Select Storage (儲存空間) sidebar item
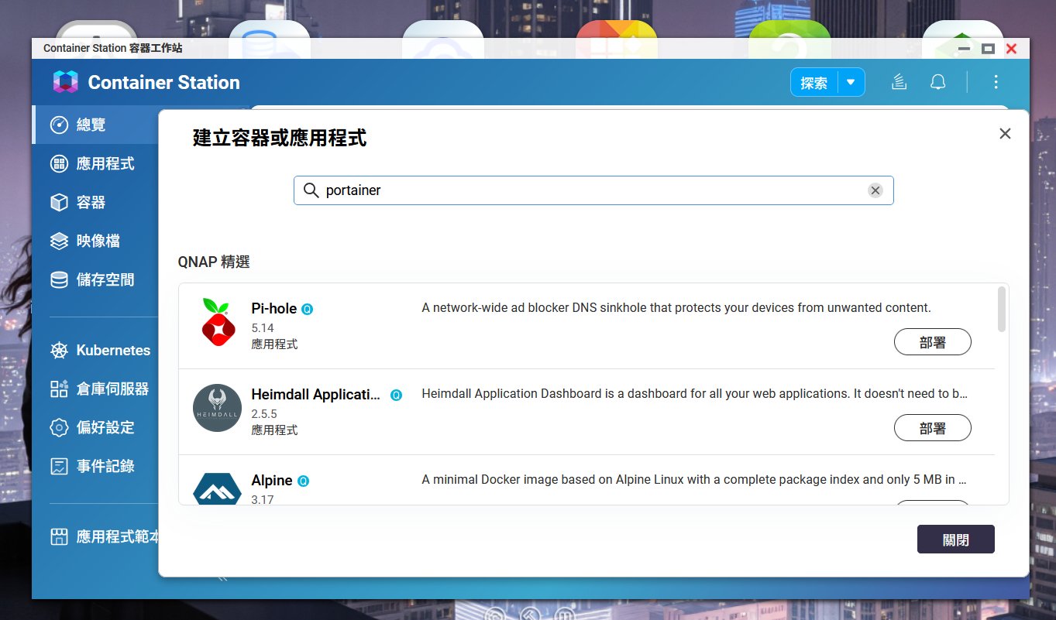The image size is (1056, 620). point(95,279)
